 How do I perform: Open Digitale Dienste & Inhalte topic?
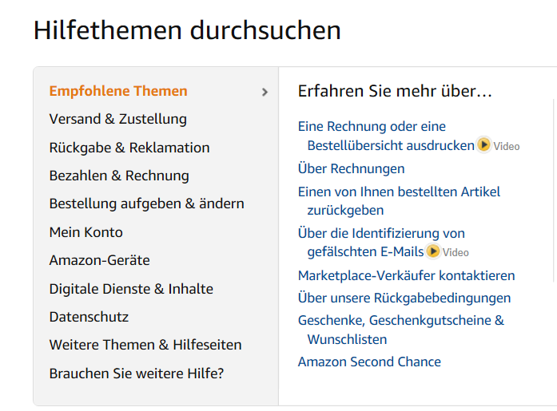coord(131,289)
